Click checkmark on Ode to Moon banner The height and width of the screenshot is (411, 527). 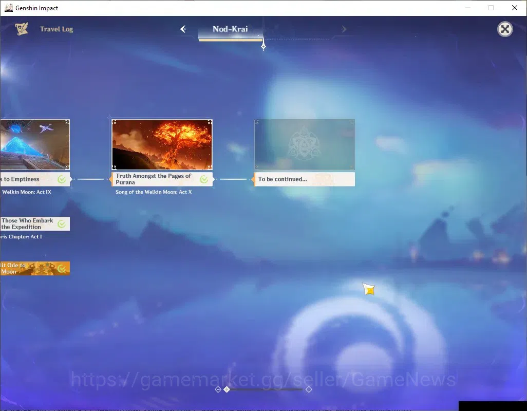(x=62, y=269)
